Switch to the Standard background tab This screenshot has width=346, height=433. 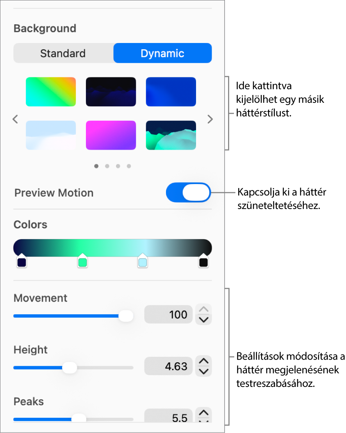63,53
